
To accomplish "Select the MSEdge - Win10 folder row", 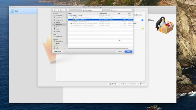I will click(100, 16).
